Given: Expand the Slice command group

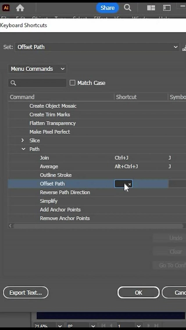Looking at the screenshot, I should point(23,140).
